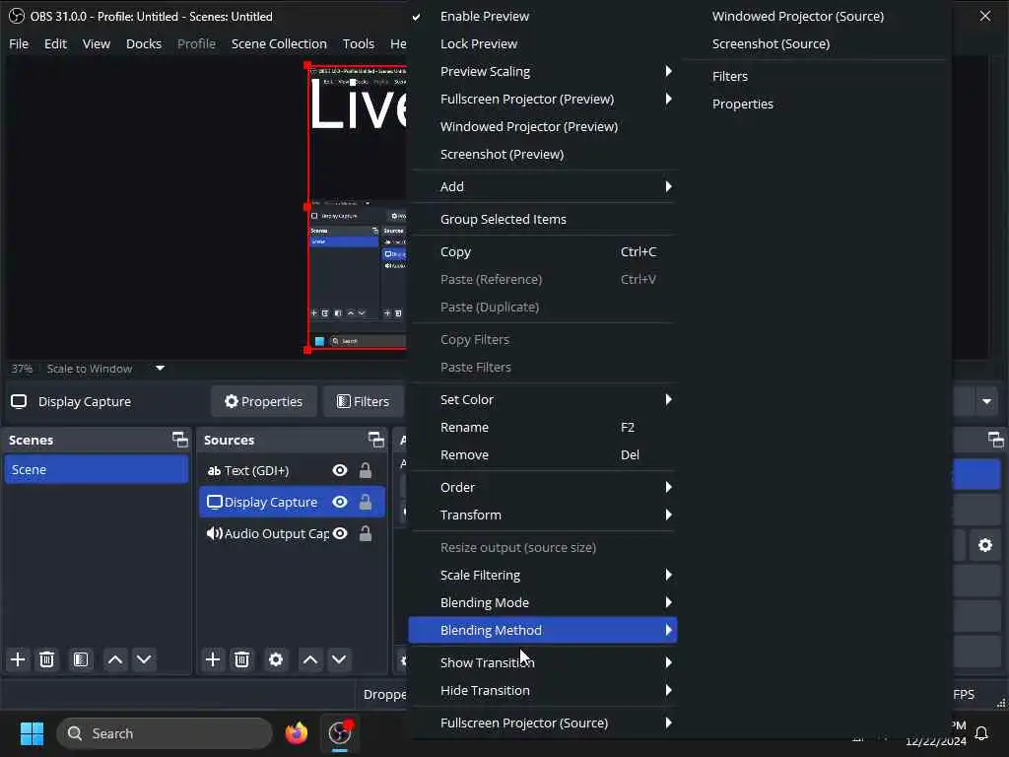Screen dimensions: 1009x757
Task: Pop out the Scenes dock icon
Action: (x=180, y=440)
